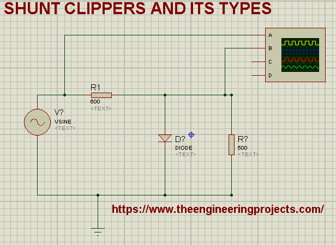
Task: Select the diode D? symbol
Action: [165, 138]
